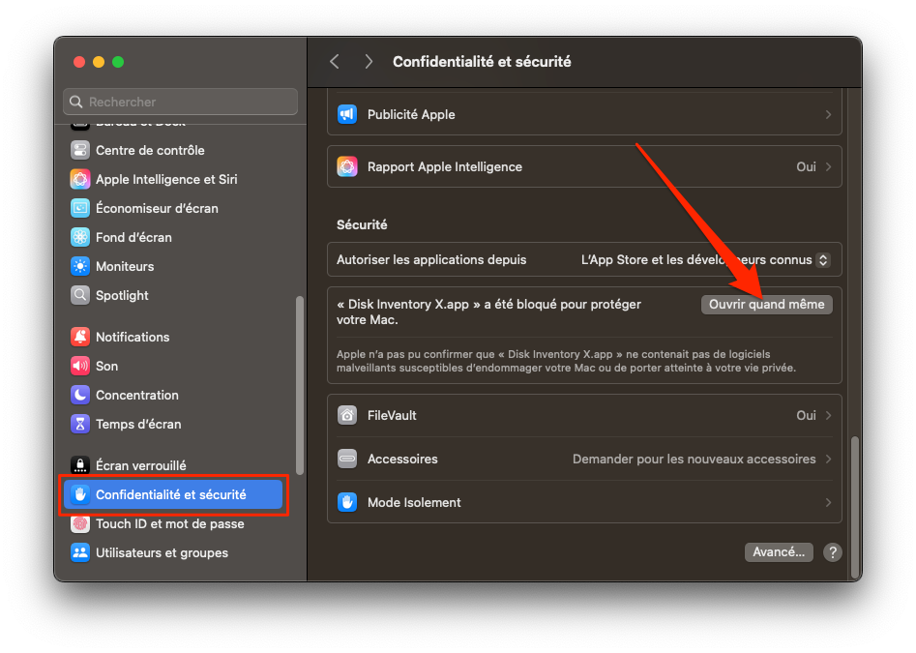
Task: Open help with the question mark button
Action: [x=833, y=552]
